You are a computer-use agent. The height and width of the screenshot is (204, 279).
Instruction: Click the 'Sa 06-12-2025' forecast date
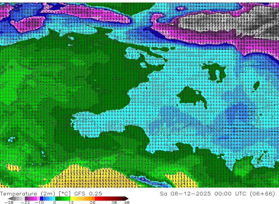[185, 193]
